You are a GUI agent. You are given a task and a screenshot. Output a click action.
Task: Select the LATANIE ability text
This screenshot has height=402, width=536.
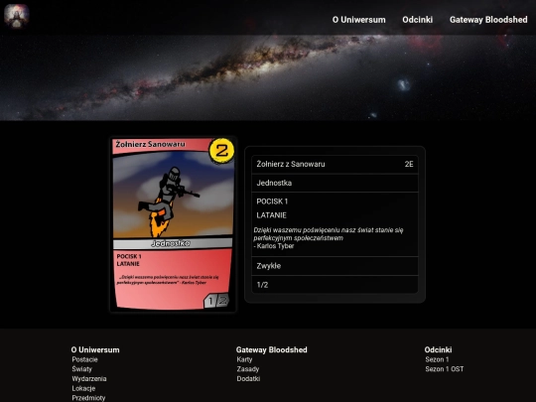point(271,215)
